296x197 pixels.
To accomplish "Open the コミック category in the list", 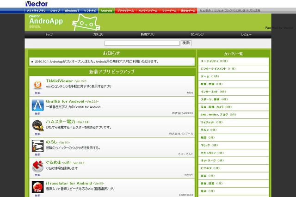I will (x=234, y=145).
